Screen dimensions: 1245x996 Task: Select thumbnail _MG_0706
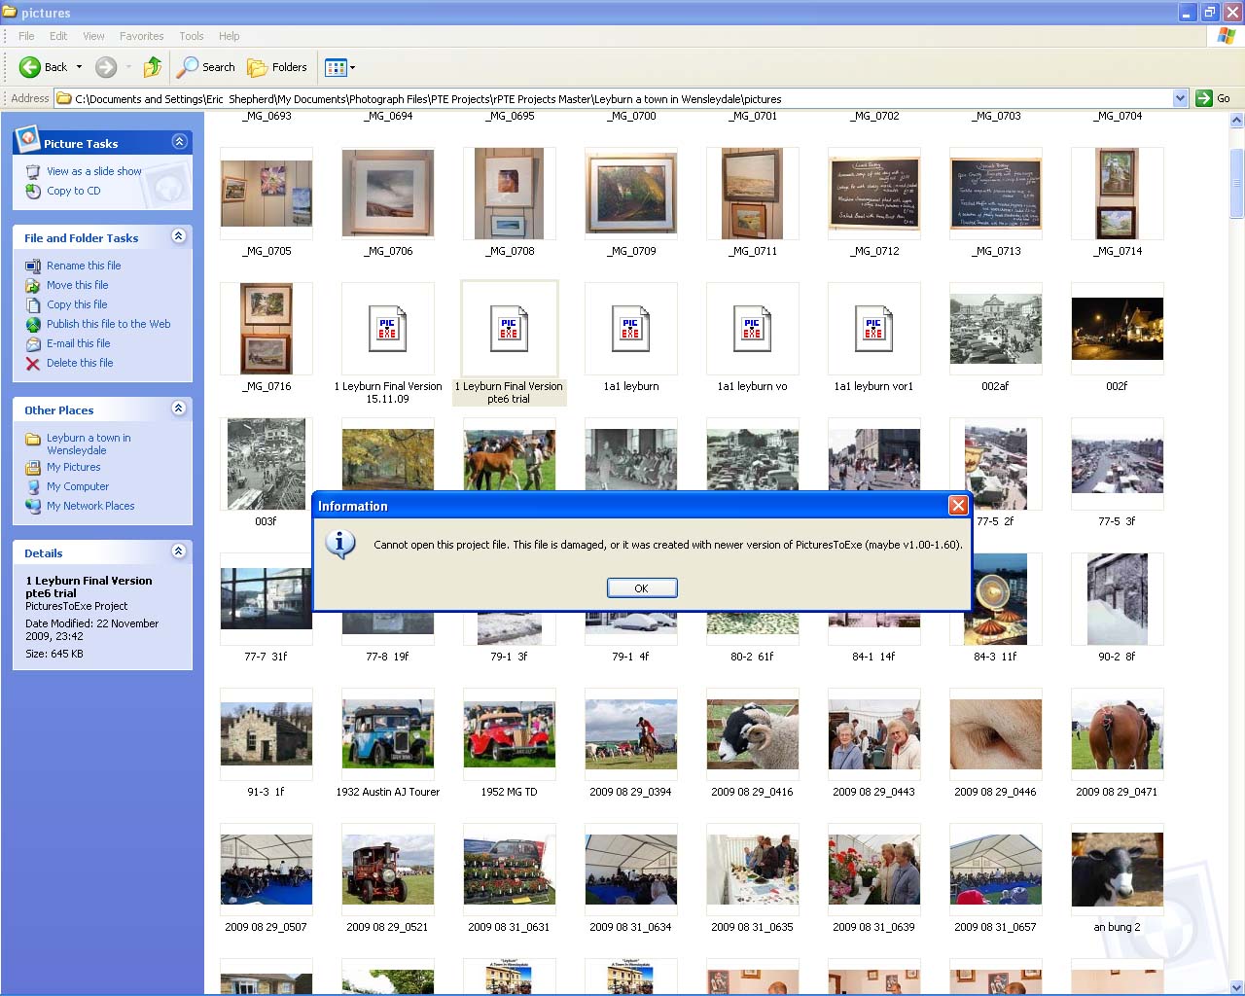pos(388,194)
